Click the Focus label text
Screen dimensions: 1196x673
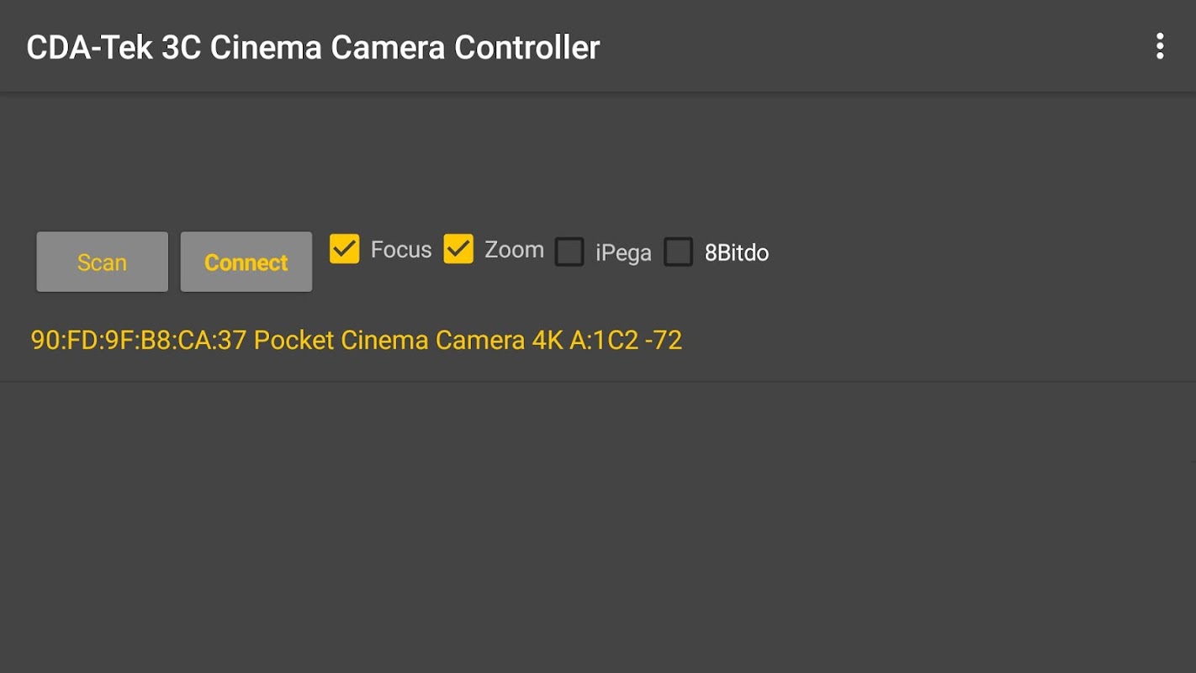(x=401, y=250)
